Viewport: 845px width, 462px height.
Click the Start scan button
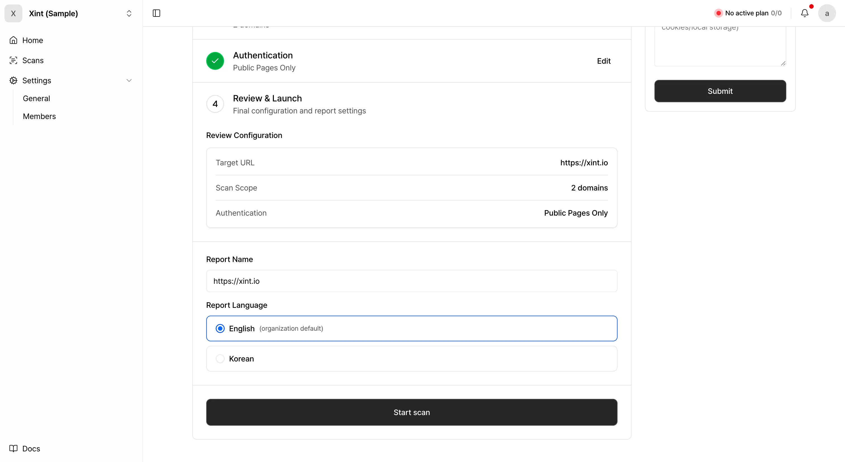[412, 412]
